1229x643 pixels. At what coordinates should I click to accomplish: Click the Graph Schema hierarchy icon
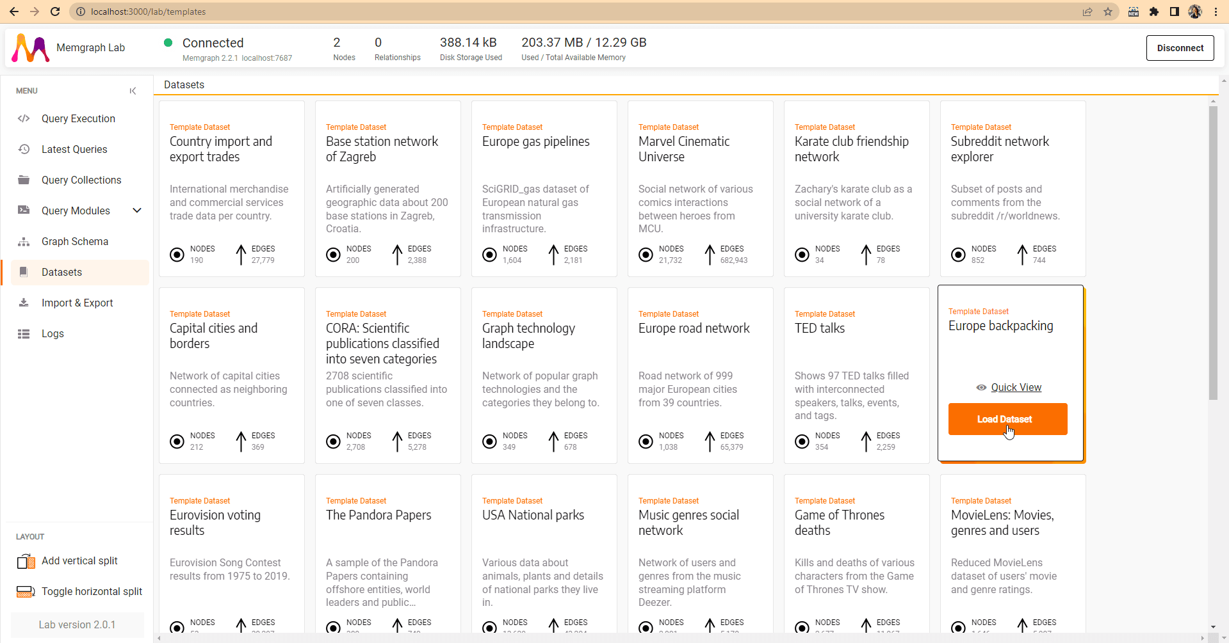tap(24, 241)
